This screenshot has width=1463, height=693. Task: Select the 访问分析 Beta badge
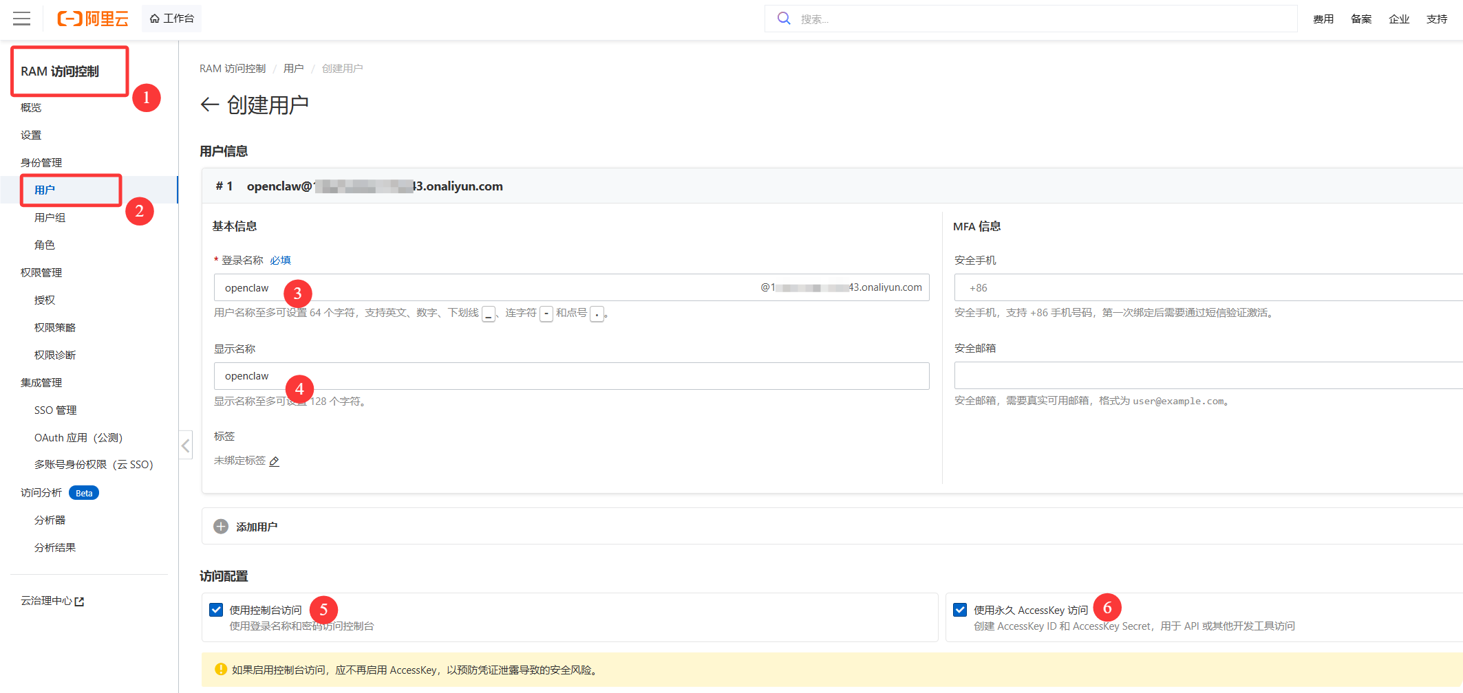click(x=84, y=492)
